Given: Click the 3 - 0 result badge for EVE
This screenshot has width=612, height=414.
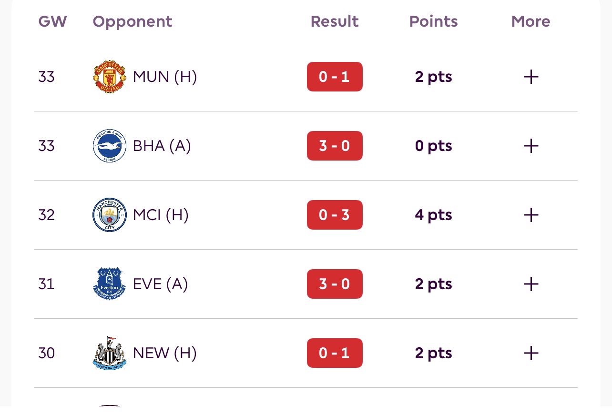Looking at the screenshot, I should [x=335, y=284].
